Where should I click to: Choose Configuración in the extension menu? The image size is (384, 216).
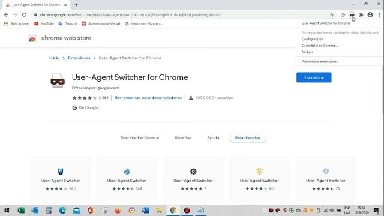pos(313,39)
